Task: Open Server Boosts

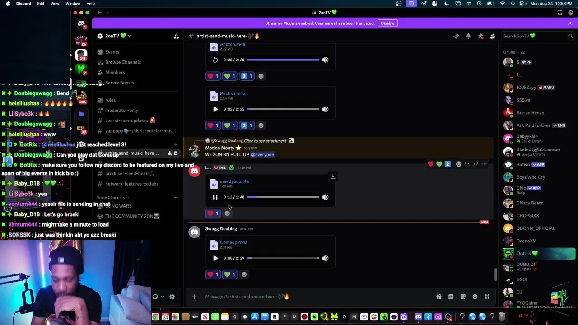Action: tap(137, 83)
